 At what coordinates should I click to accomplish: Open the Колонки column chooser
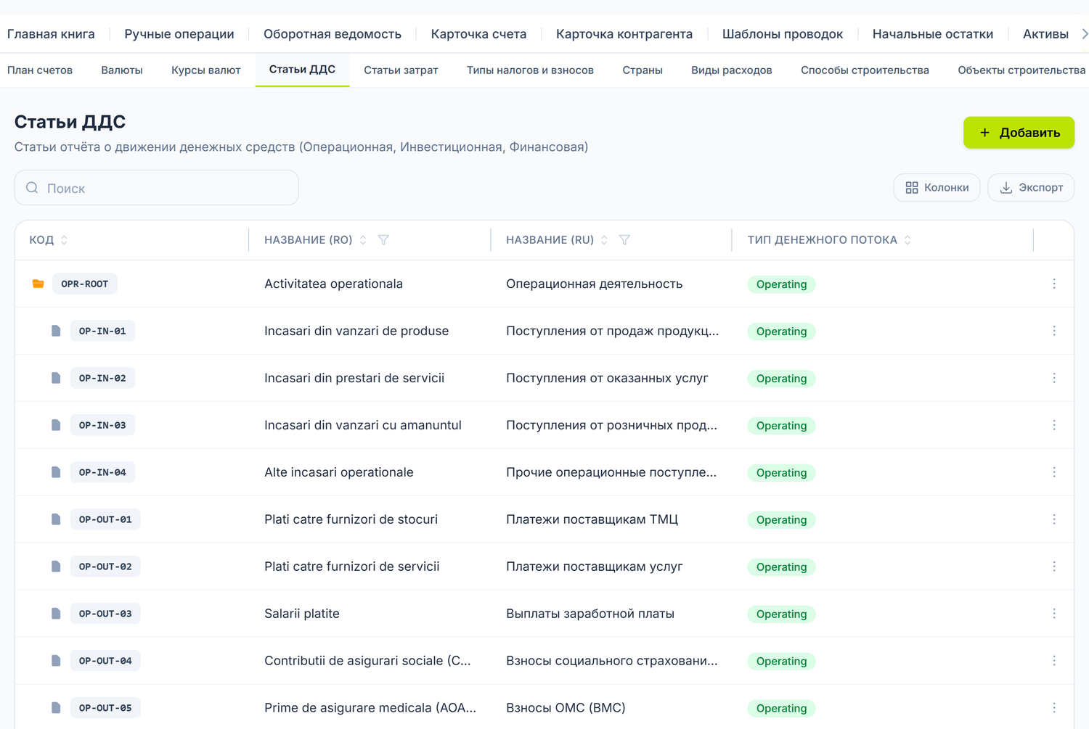coord(937,188)
